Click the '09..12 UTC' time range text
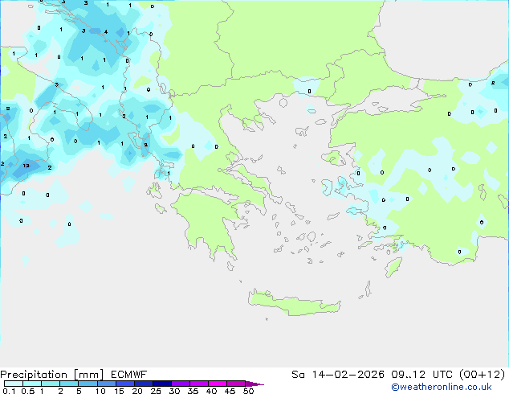 423,375
